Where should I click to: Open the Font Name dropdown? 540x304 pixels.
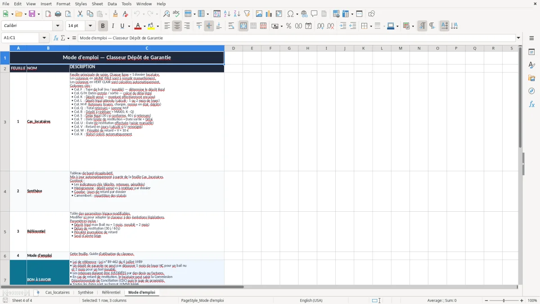58,26
